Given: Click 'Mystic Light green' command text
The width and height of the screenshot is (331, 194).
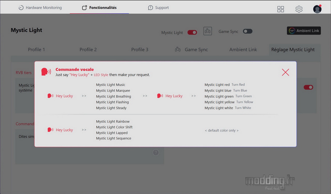Looking at the screenshot, I should tap(219, 96).
